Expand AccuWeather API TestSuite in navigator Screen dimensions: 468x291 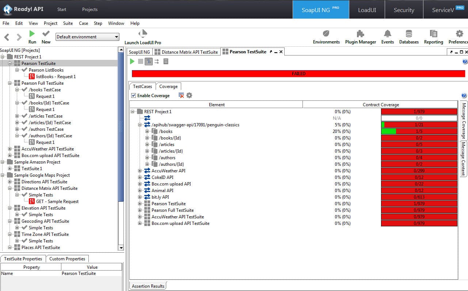[10, 149]
